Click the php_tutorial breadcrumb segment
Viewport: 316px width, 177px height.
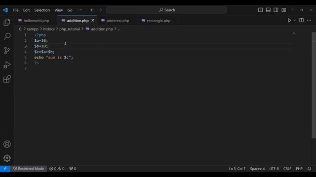[x=70, y=29]
